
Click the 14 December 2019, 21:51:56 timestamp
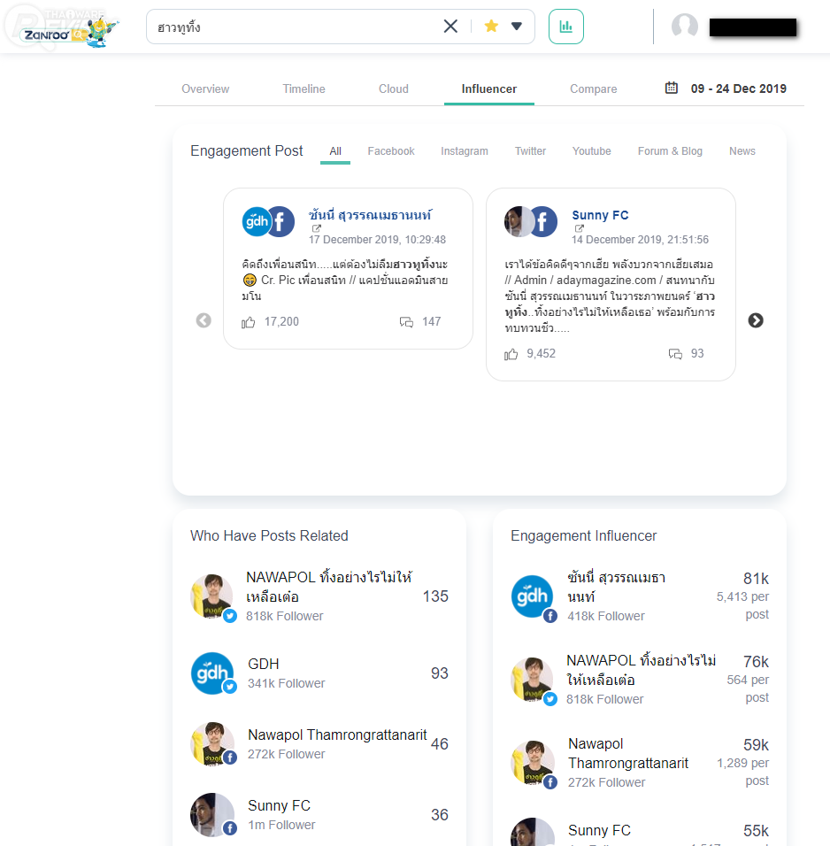(x=640, y=240)
